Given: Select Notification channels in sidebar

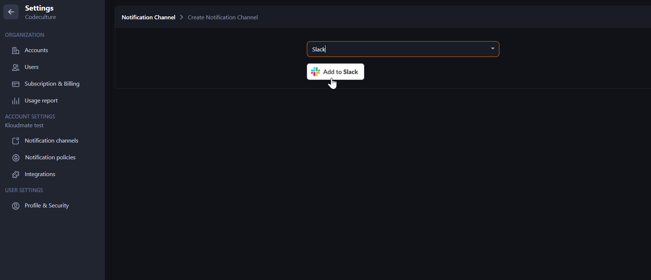Looking at the screenshot, I should click(52, 141).
